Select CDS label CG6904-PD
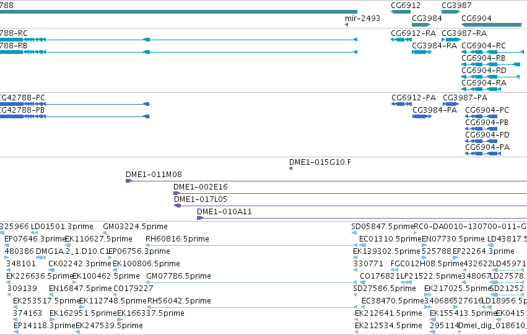Image resolution: width=527 pixels, height=335 pixels. pyautogui.click(x=487, y=135)
